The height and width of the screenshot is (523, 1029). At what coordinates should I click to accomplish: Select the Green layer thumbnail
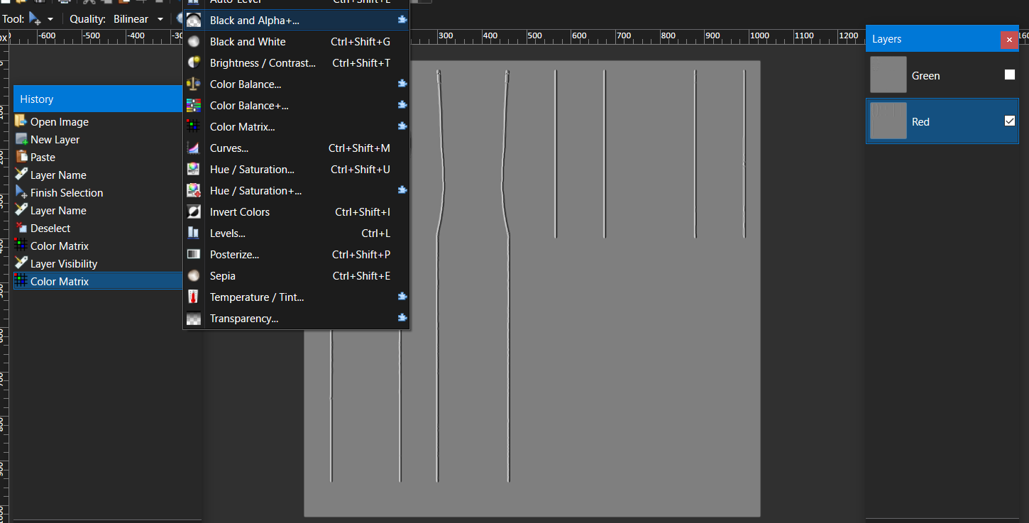coord(888,75)
